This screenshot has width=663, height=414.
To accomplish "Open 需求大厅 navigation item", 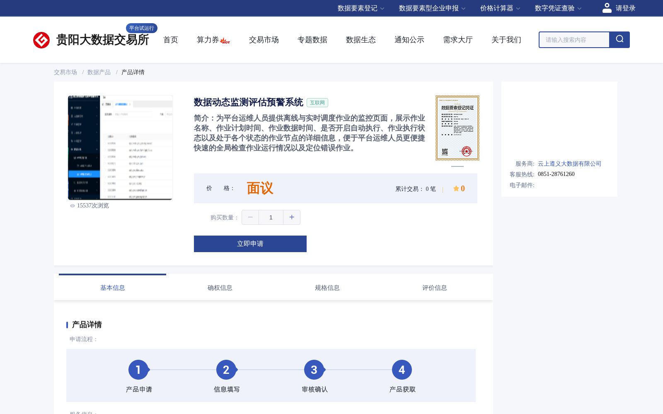I will pos(458,40).
